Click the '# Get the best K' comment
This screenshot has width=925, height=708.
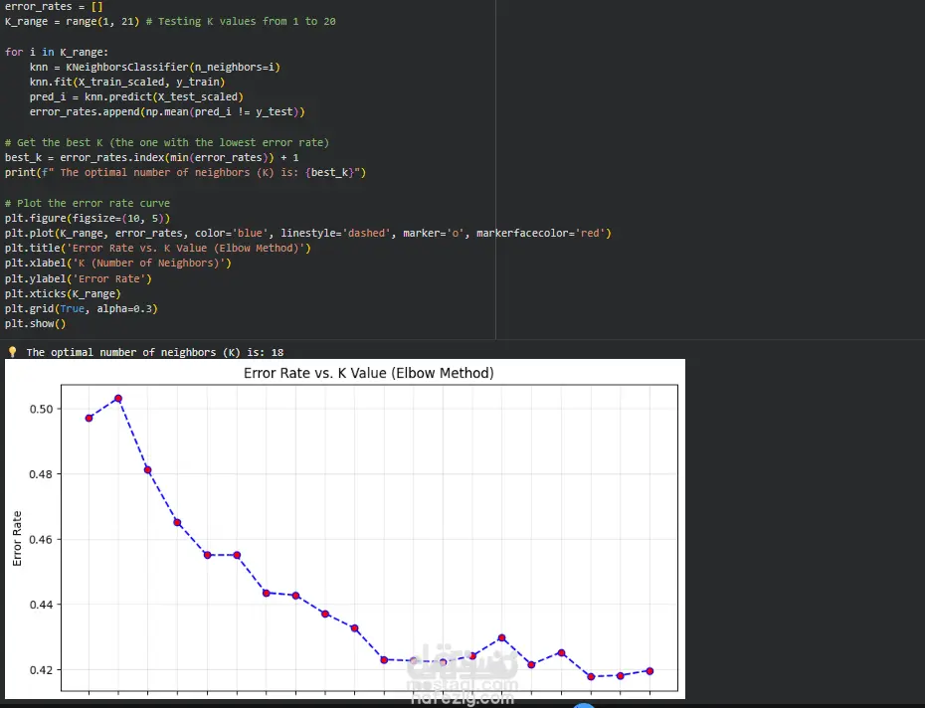167,143
